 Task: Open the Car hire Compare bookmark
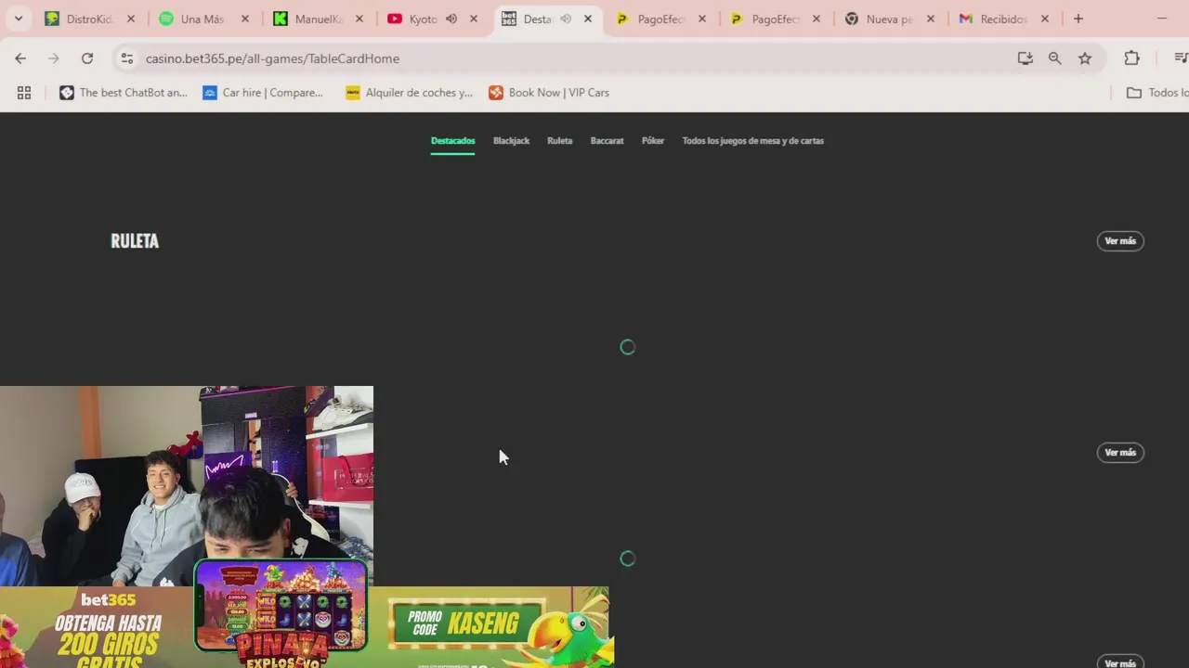coord(263,93)
